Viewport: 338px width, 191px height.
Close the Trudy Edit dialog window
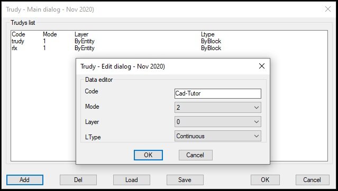[x=262, y=66]
